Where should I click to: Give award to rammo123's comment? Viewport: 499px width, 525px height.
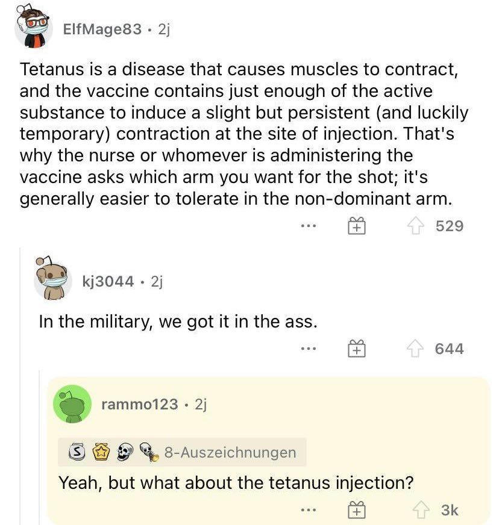pyautogui.click(x=356, y=510)
